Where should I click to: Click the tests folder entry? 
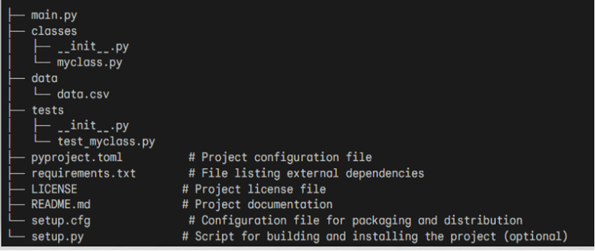(x=47, y=110)
